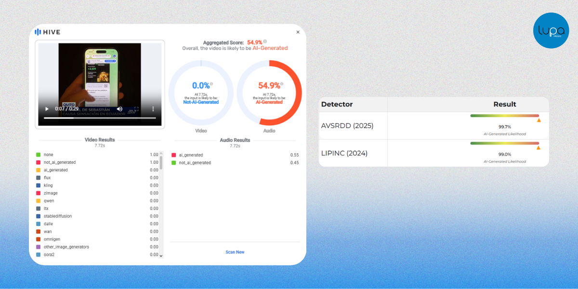The image size is (578, 289).
Task: Mute the video using the speaker icon
Action: click(x=119, y=109)
